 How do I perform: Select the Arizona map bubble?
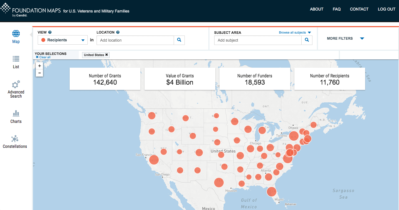click(x=180, y=170)
